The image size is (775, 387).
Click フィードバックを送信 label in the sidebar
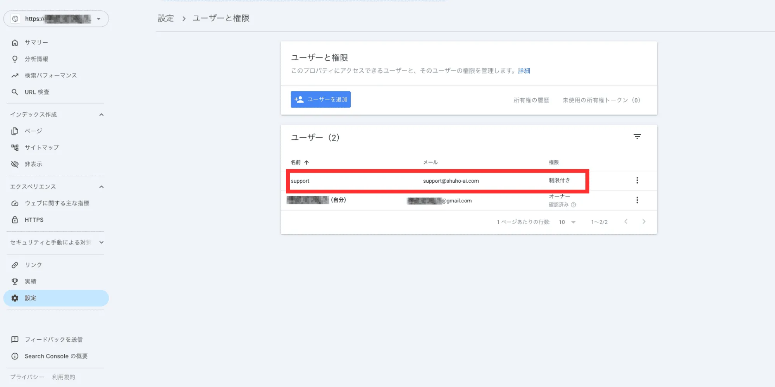(x=54, y=339)
